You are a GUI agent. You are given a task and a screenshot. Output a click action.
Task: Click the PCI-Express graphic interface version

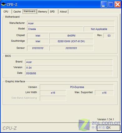pyautogui.click(x=77, y=87)
